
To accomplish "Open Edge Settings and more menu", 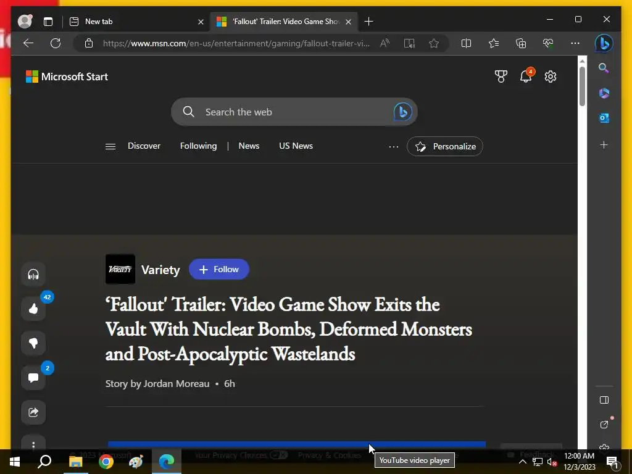I will (x=575, y=43).
